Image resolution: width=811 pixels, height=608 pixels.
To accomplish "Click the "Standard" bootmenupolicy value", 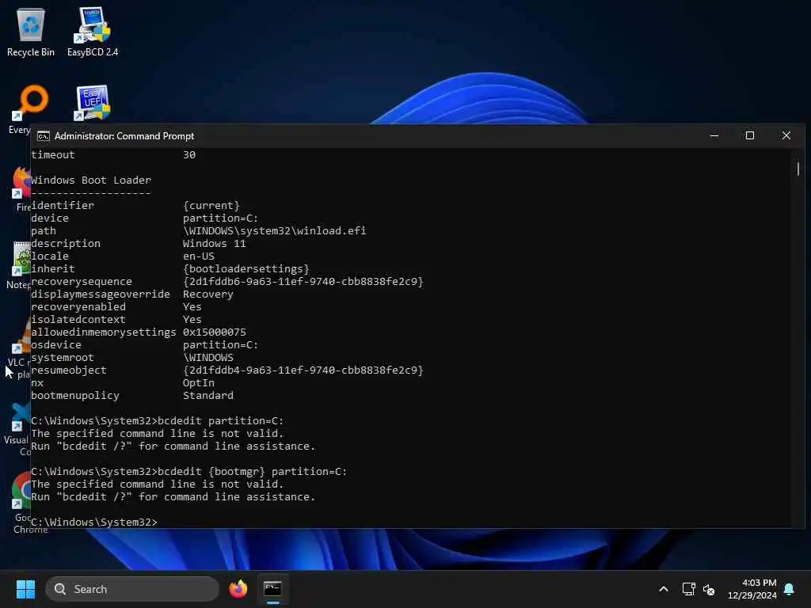I will point(208,396).
